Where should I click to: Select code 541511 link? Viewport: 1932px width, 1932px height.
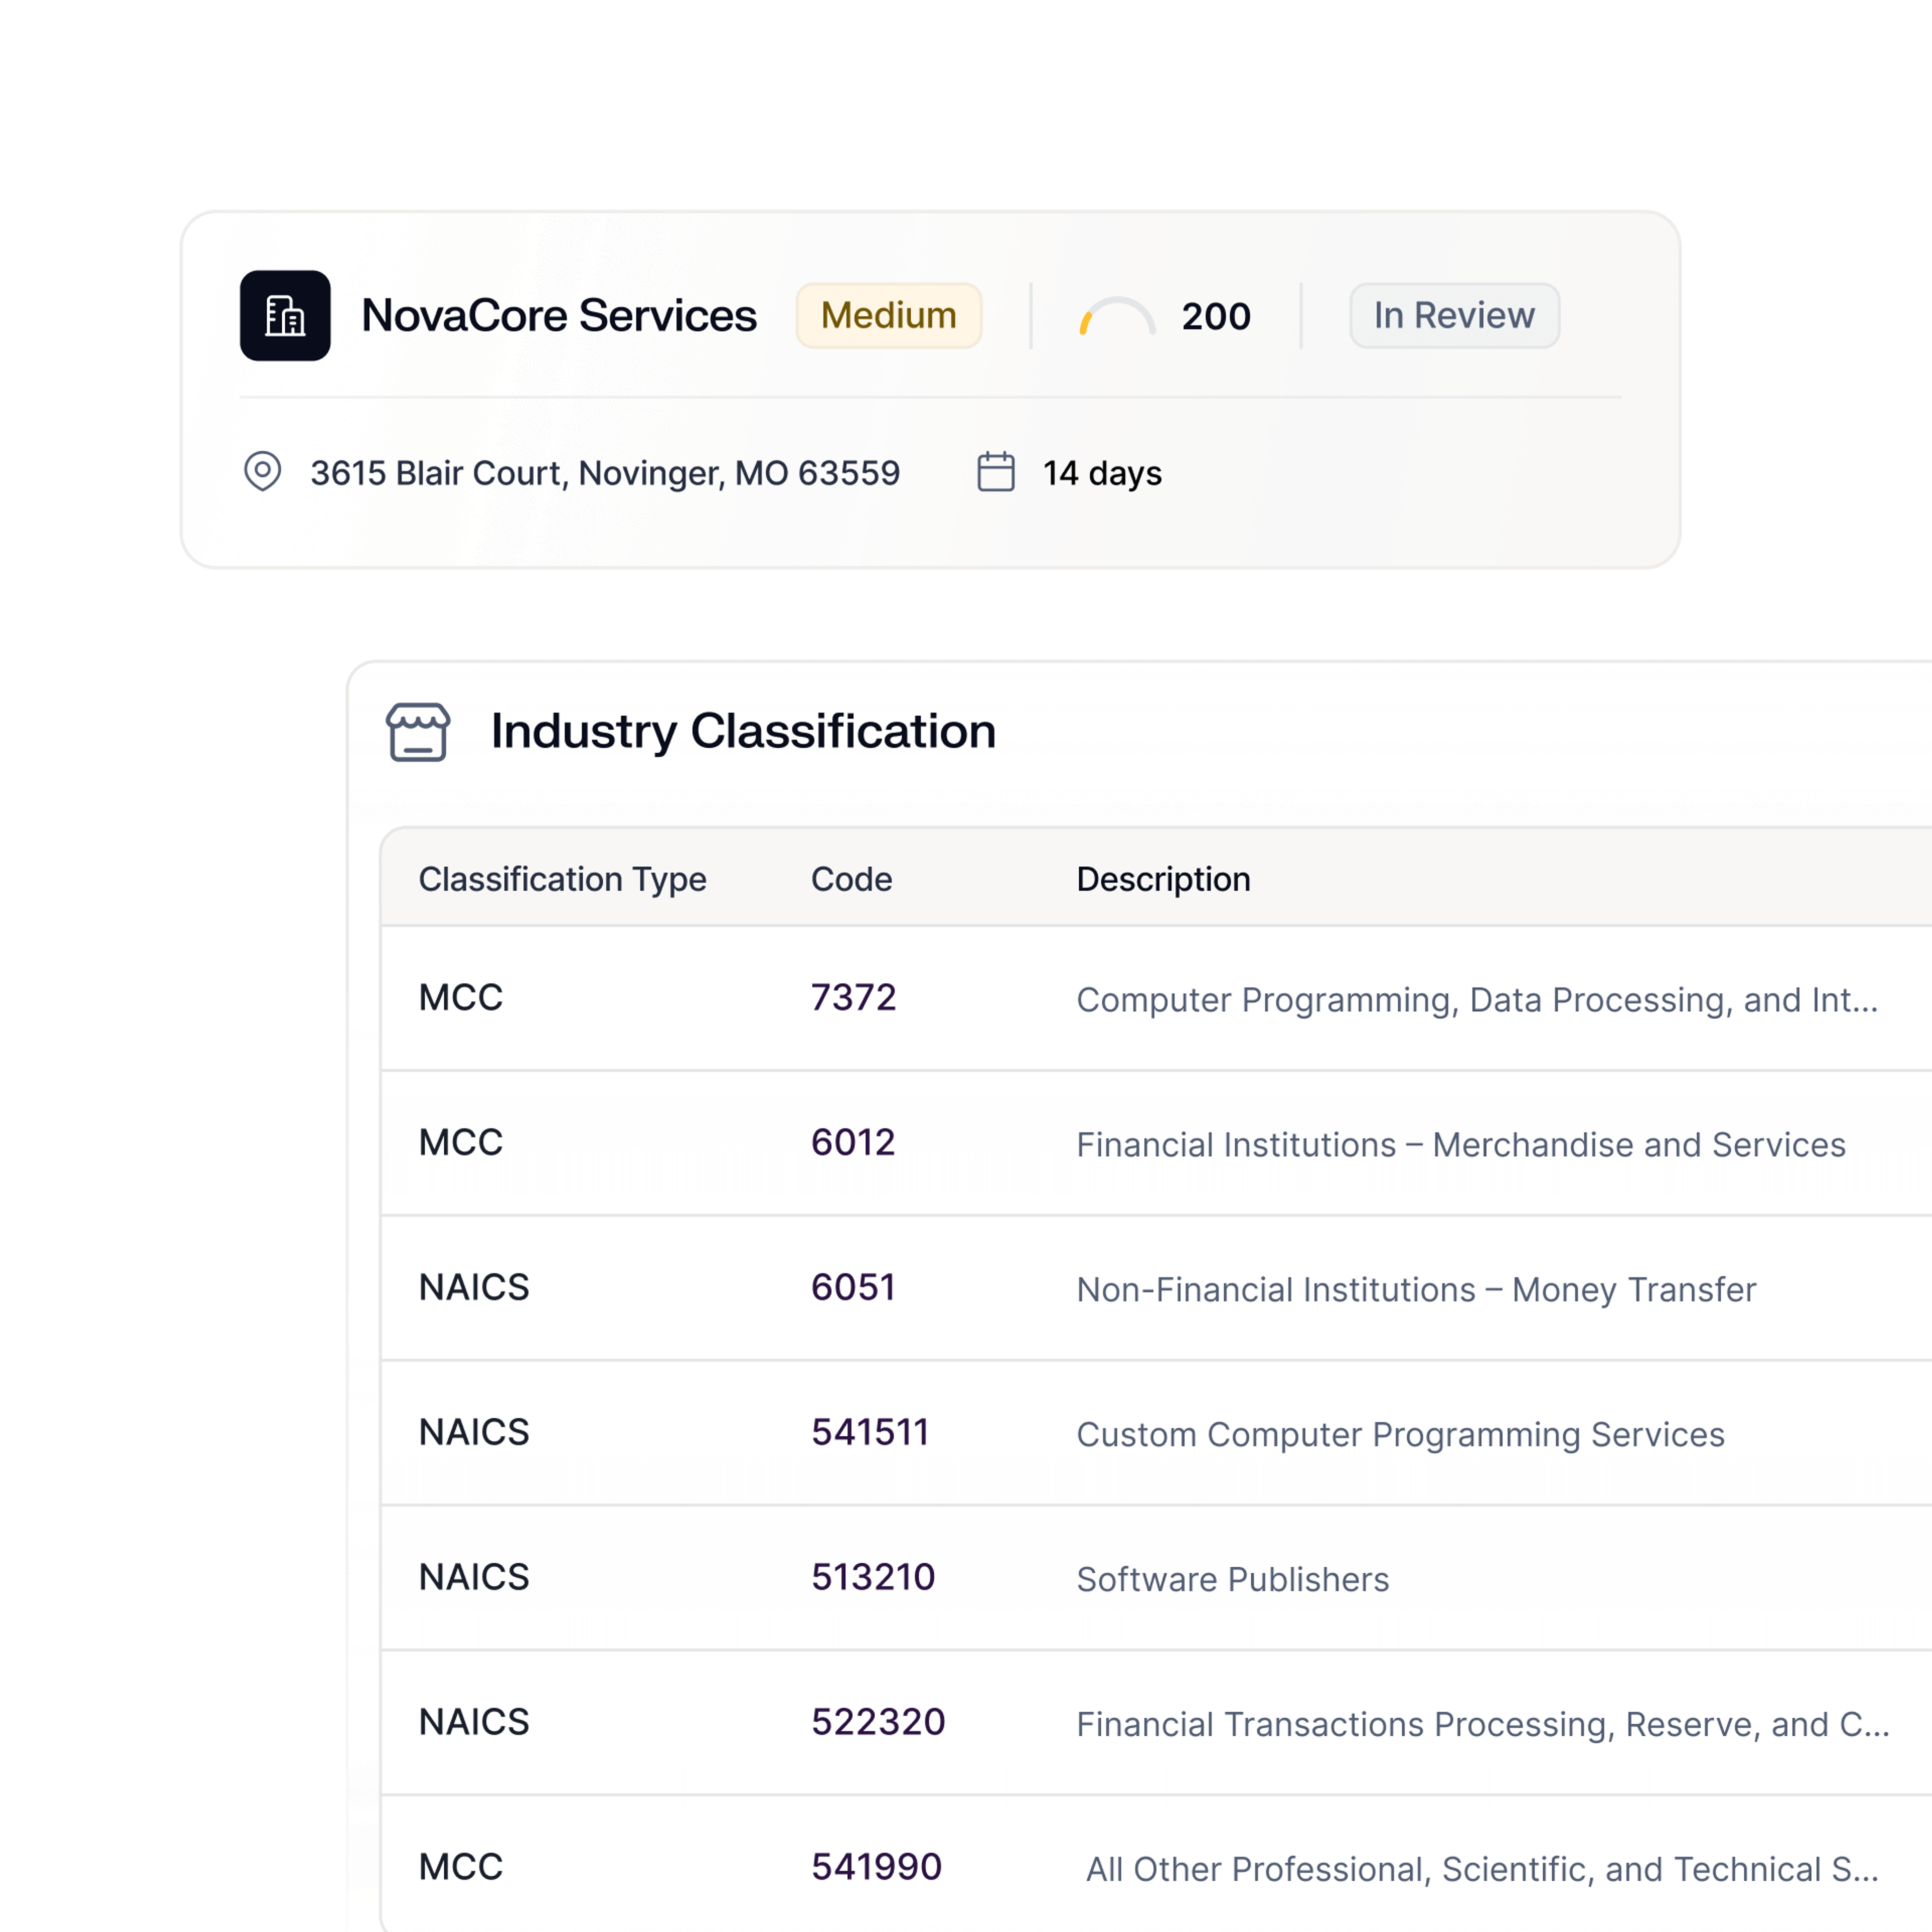tap(870, 1433)
